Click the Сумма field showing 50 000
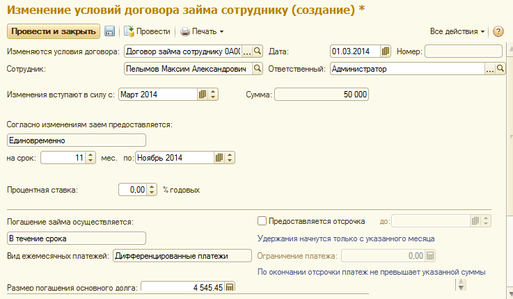513x299 pixels. 321,94
